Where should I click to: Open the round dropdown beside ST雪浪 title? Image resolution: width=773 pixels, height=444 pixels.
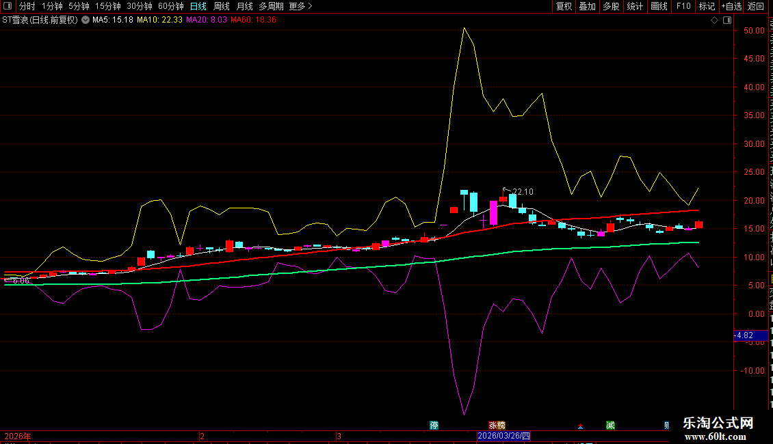coord(86,20)
